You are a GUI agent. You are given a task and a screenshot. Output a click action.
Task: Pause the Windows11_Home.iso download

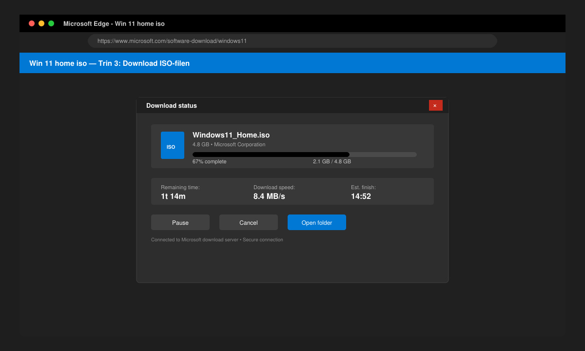click(180, 222)
